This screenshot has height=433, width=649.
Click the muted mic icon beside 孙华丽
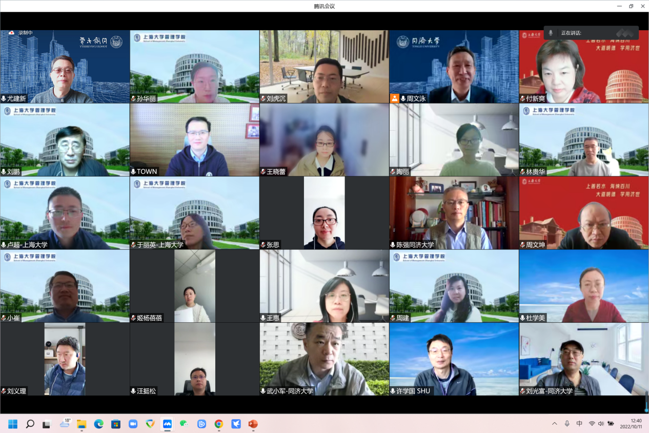[134, 99]
